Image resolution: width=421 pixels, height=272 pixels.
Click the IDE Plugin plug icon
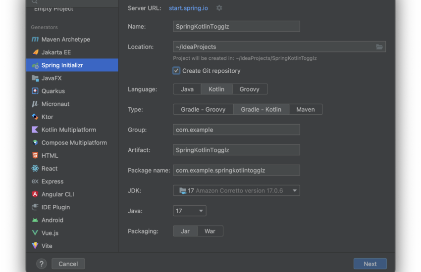point(35,207)
